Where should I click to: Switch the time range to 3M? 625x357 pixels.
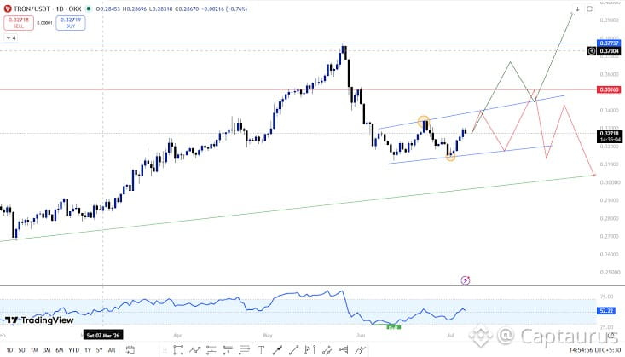47,350
